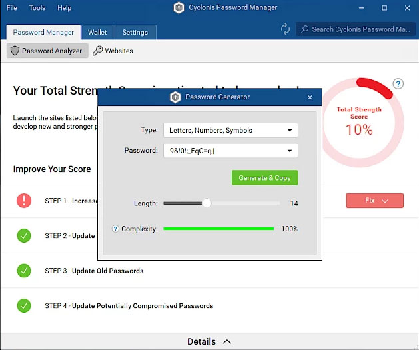419x350 pixels.
Task: Click the Cyclonis logo in title bar
Action: point(179,8)
